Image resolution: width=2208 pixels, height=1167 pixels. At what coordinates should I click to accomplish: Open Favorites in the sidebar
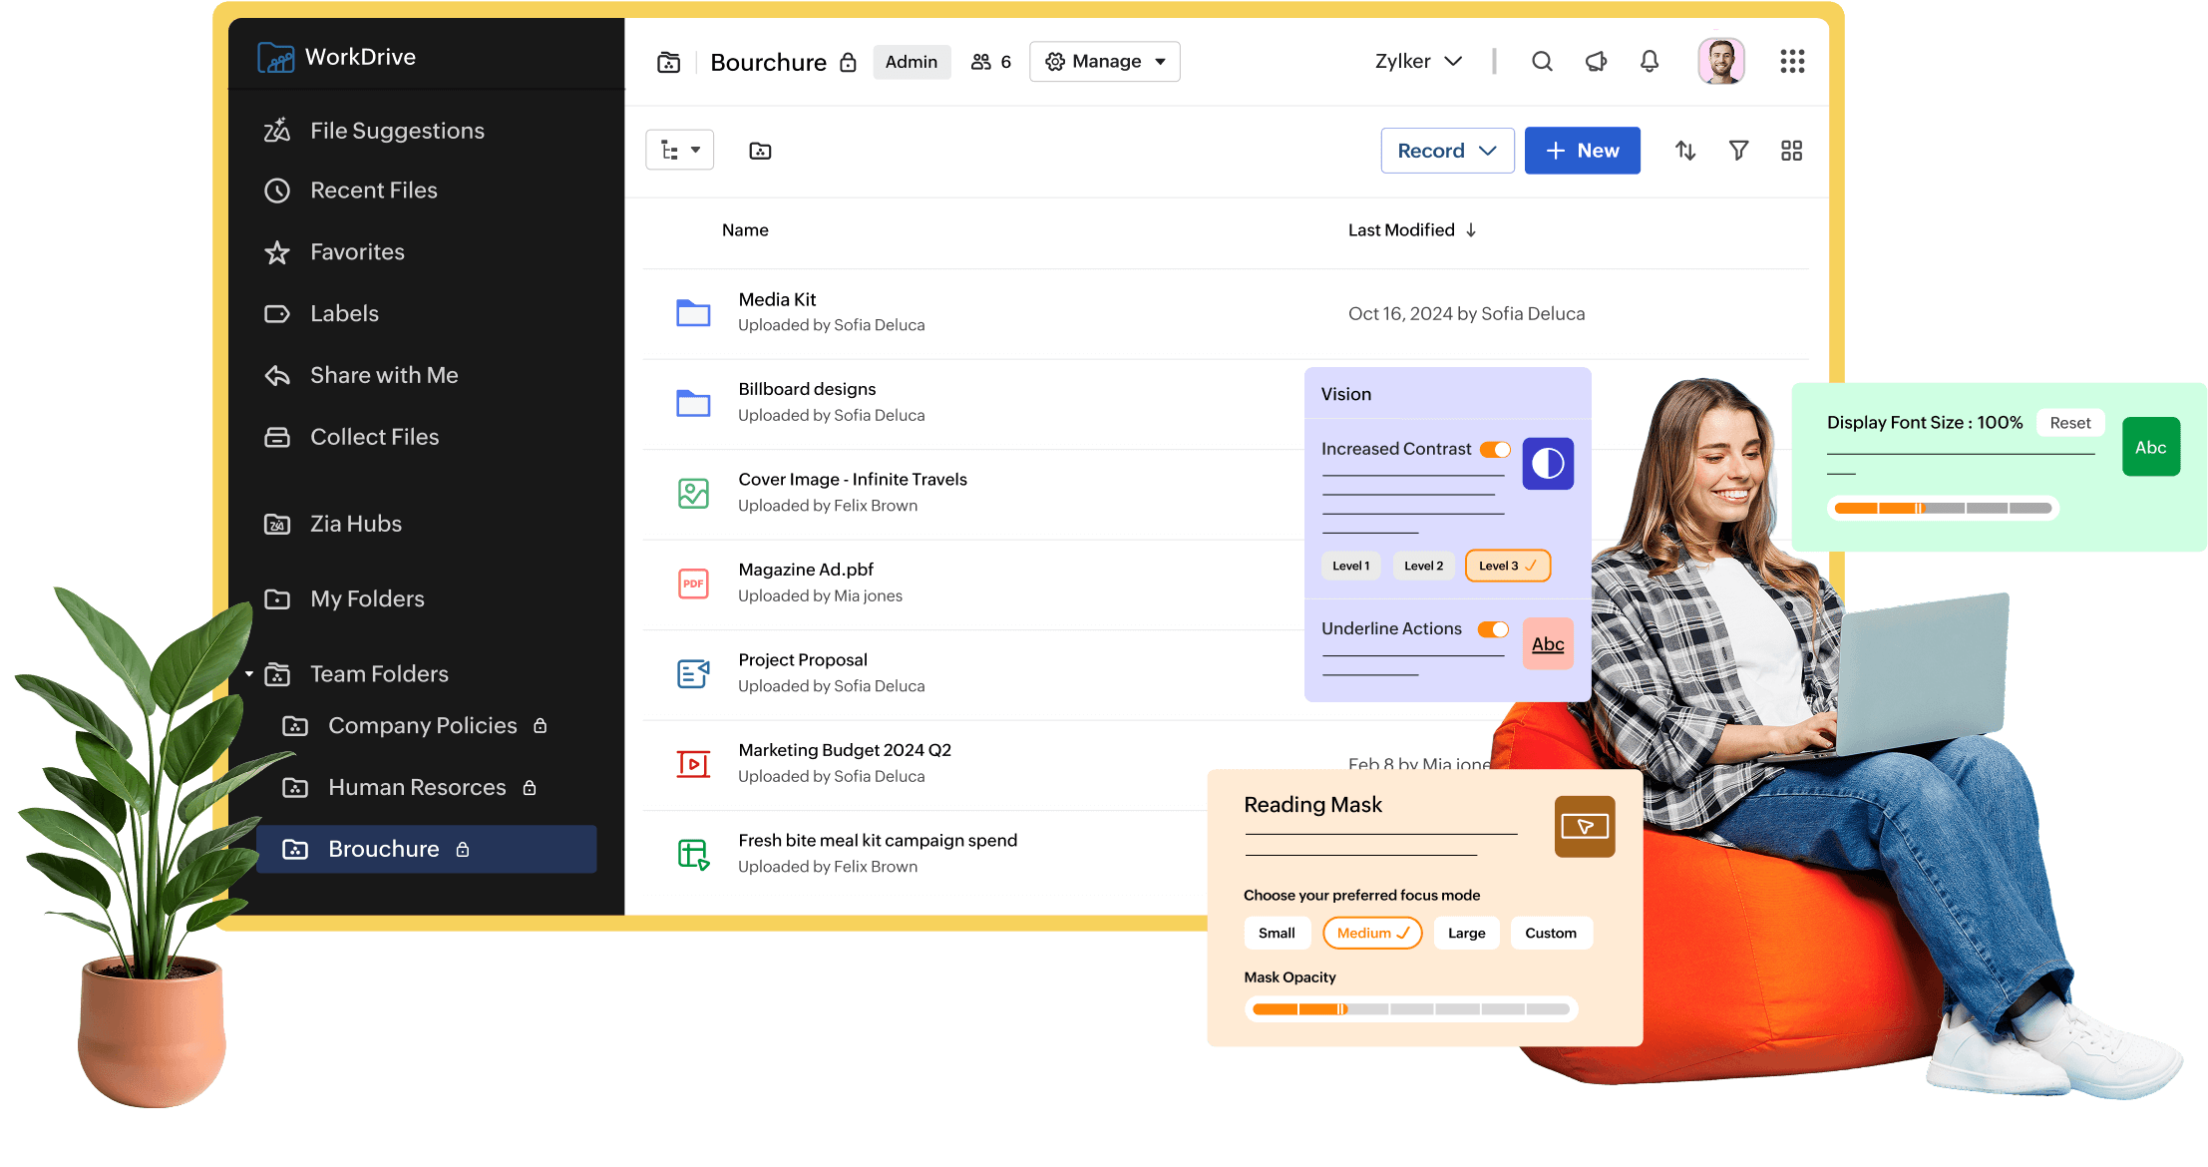pos(357,252)
